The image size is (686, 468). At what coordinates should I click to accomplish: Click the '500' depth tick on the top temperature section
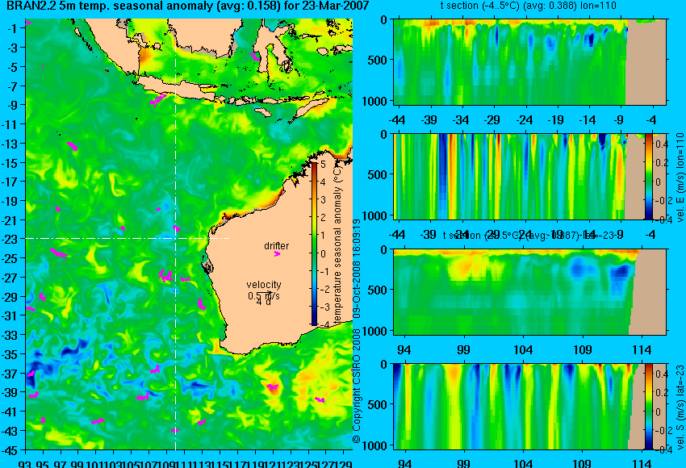377,60
